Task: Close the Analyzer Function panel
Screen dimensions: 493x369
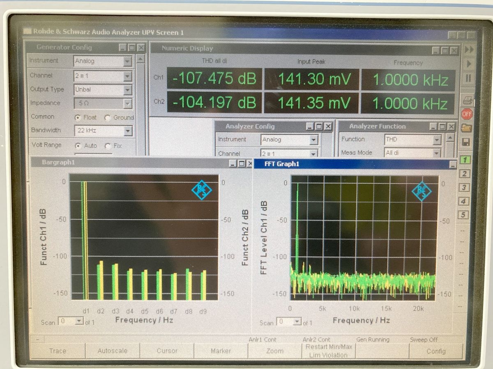Action: (x=452, y=127)
